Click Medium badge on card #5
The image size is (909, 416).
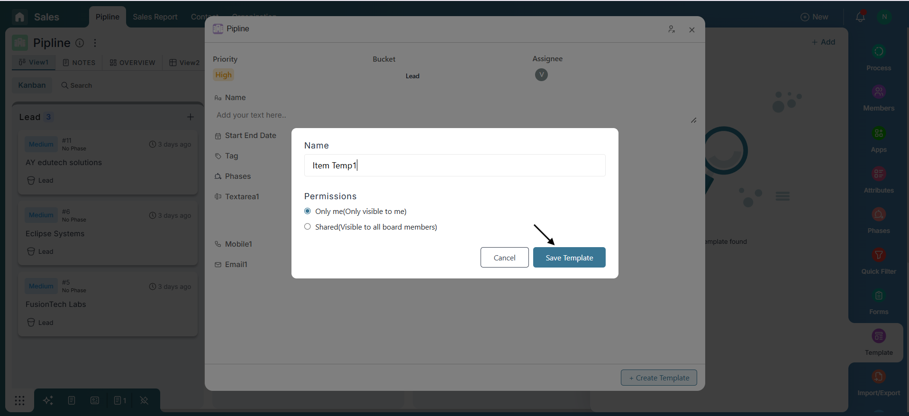pyautogui.click(x=41, y=286)
